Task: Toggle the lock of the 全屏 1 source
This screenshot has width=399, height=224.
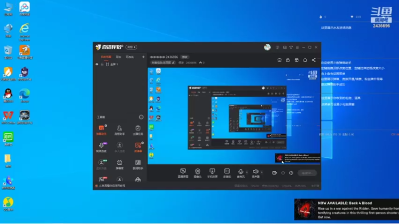Action: pyautogui.click(x=102, y=64)
